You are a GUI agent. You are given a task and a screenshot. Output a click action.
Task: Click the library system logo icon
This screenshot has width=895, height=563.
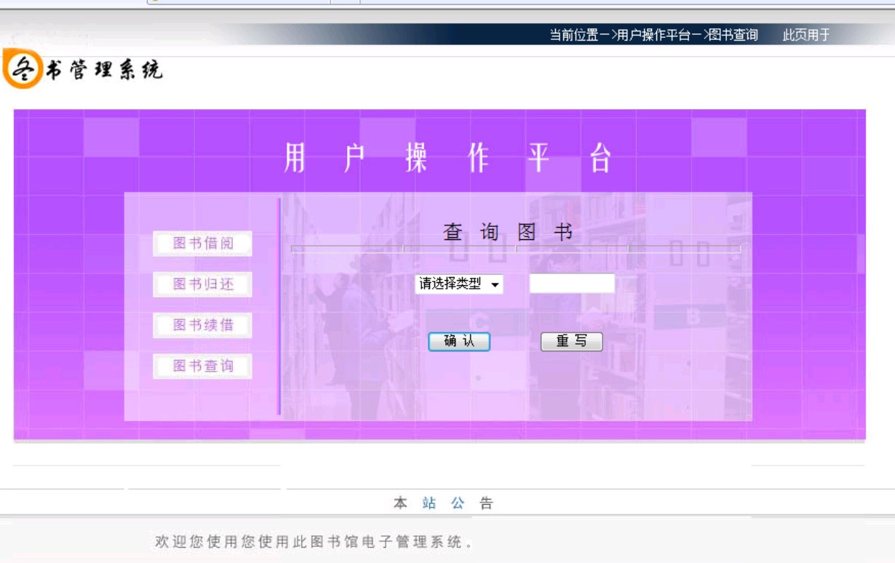pos(23,71)
